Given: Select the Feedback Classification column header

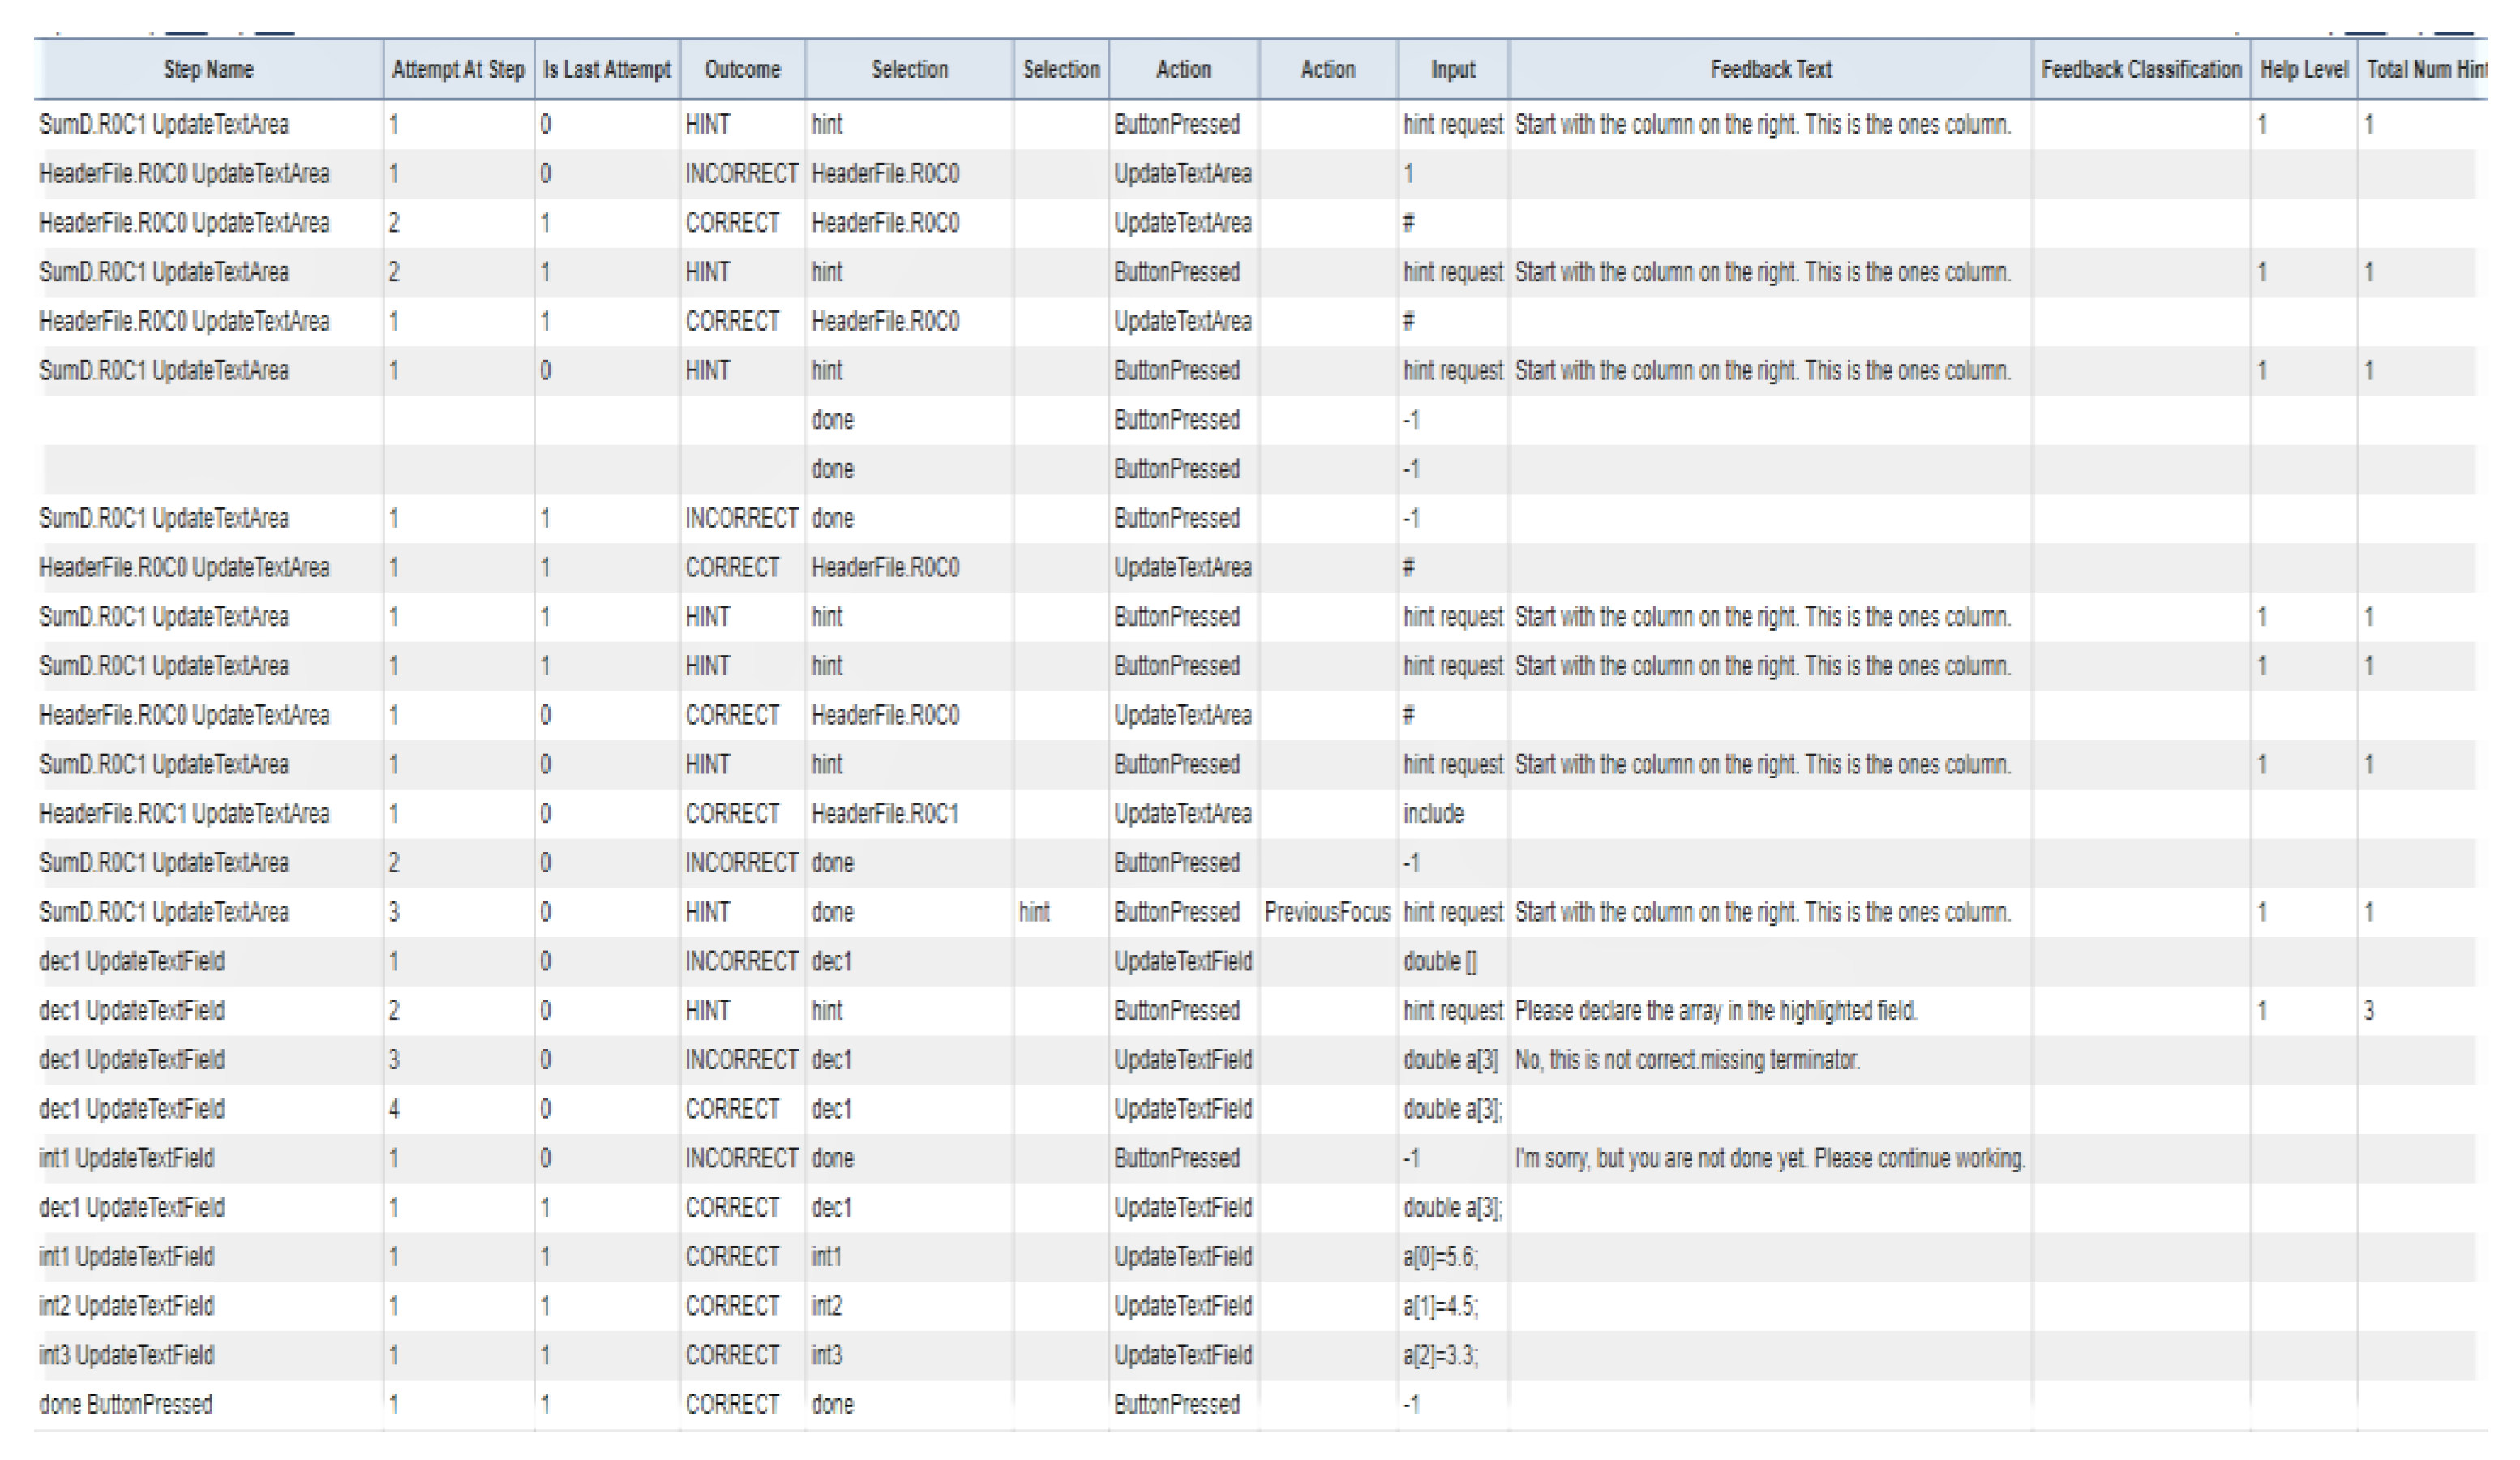Looking at the screenshot, I should click(2140, 69).
